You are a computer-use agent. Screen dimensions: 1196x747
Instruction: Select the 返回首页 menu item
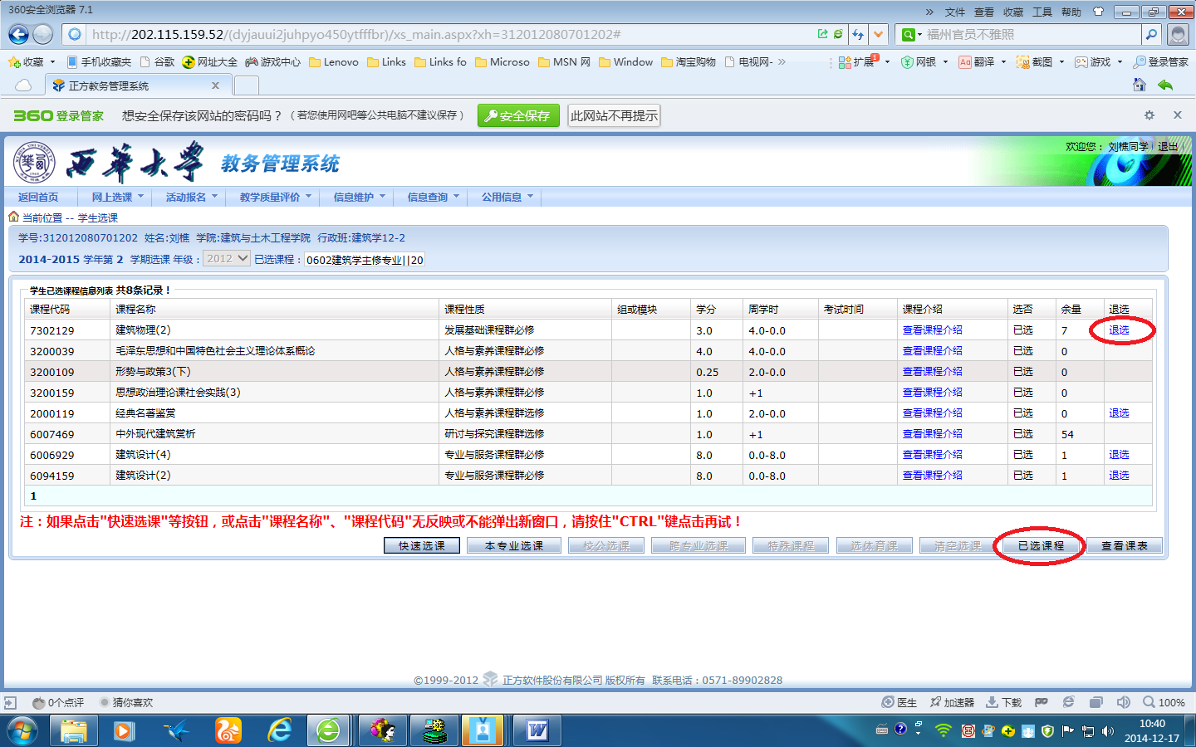pos(38,198)
